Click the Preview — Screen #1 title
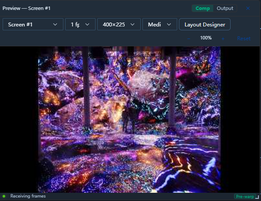 [26, 8]
